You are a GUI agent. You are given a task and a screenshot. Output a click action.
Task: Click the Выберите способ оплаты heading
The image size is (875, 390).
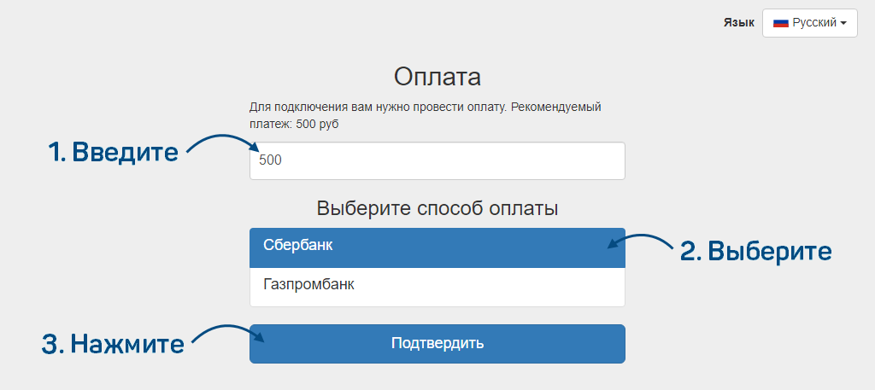pos(437,207)
